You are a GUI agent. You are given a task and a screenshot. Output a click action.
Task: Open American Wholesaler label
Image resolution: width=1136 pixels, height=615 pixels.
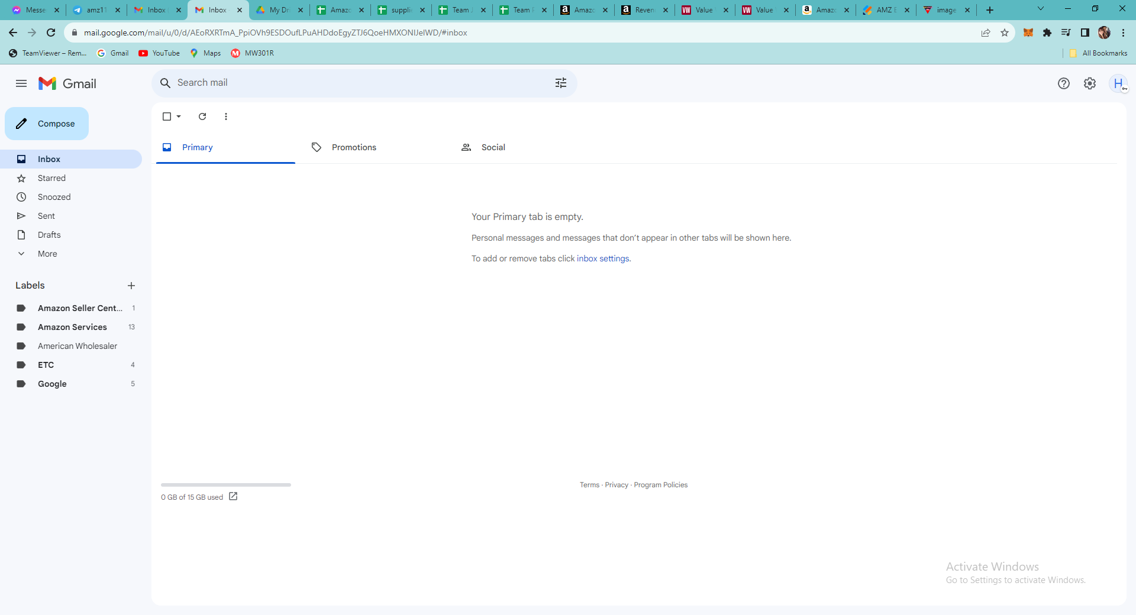coord(71,346)
